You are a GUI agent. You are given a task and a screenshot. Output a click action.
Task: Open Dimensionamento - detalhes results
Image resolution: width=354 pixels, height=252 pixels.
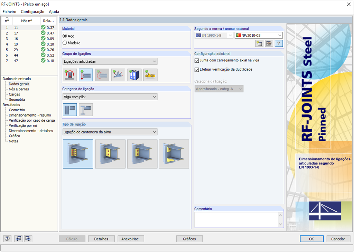coord(31,131)
